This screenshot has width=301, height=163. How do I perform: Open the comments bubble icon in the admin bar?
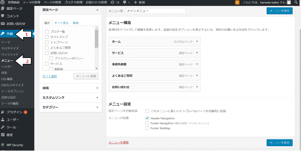(x=125, y=2)
